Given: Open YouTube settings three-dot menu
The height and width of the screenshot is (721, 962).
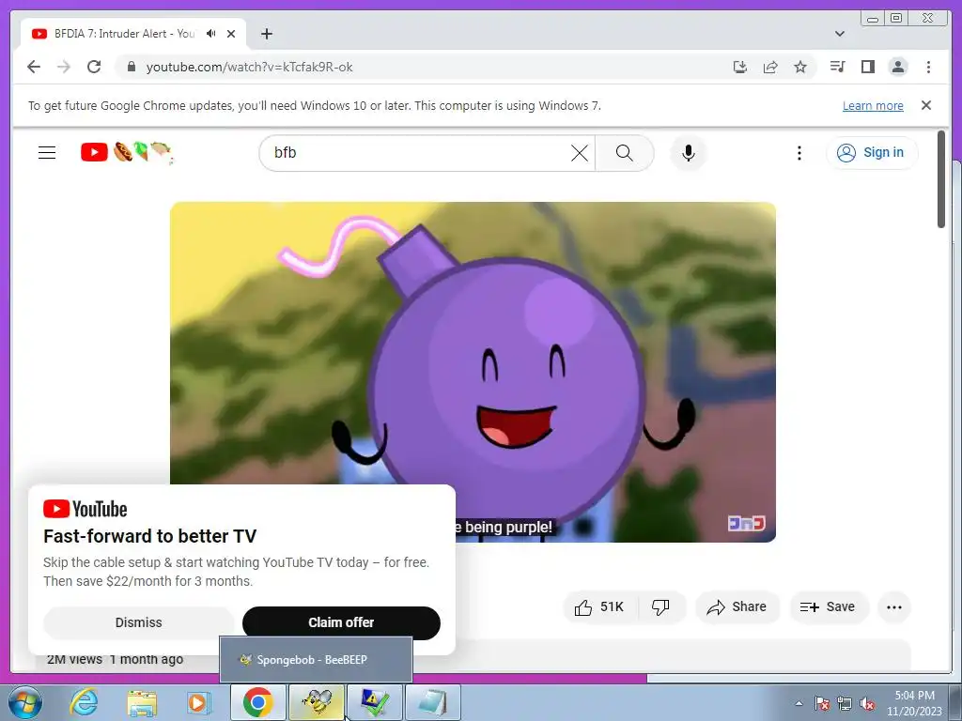Looking at the screenshot, I should (x=799, y=153).
